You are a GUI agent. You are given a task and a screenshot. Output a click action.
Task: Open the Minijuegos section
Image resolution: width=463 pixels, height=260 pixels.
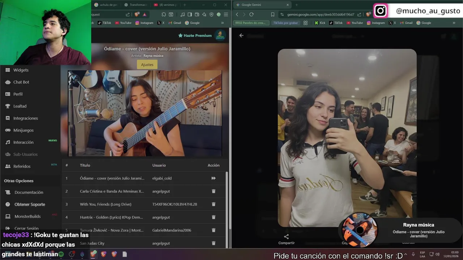click(23, 130)
